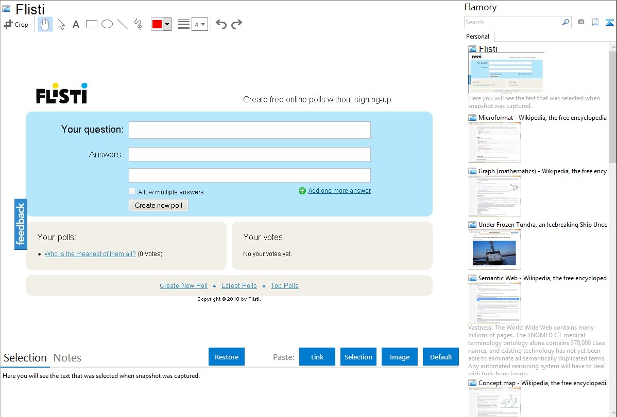Open the Microformat Wikipedia snapshot thumbnail

(x=494, y=142)
